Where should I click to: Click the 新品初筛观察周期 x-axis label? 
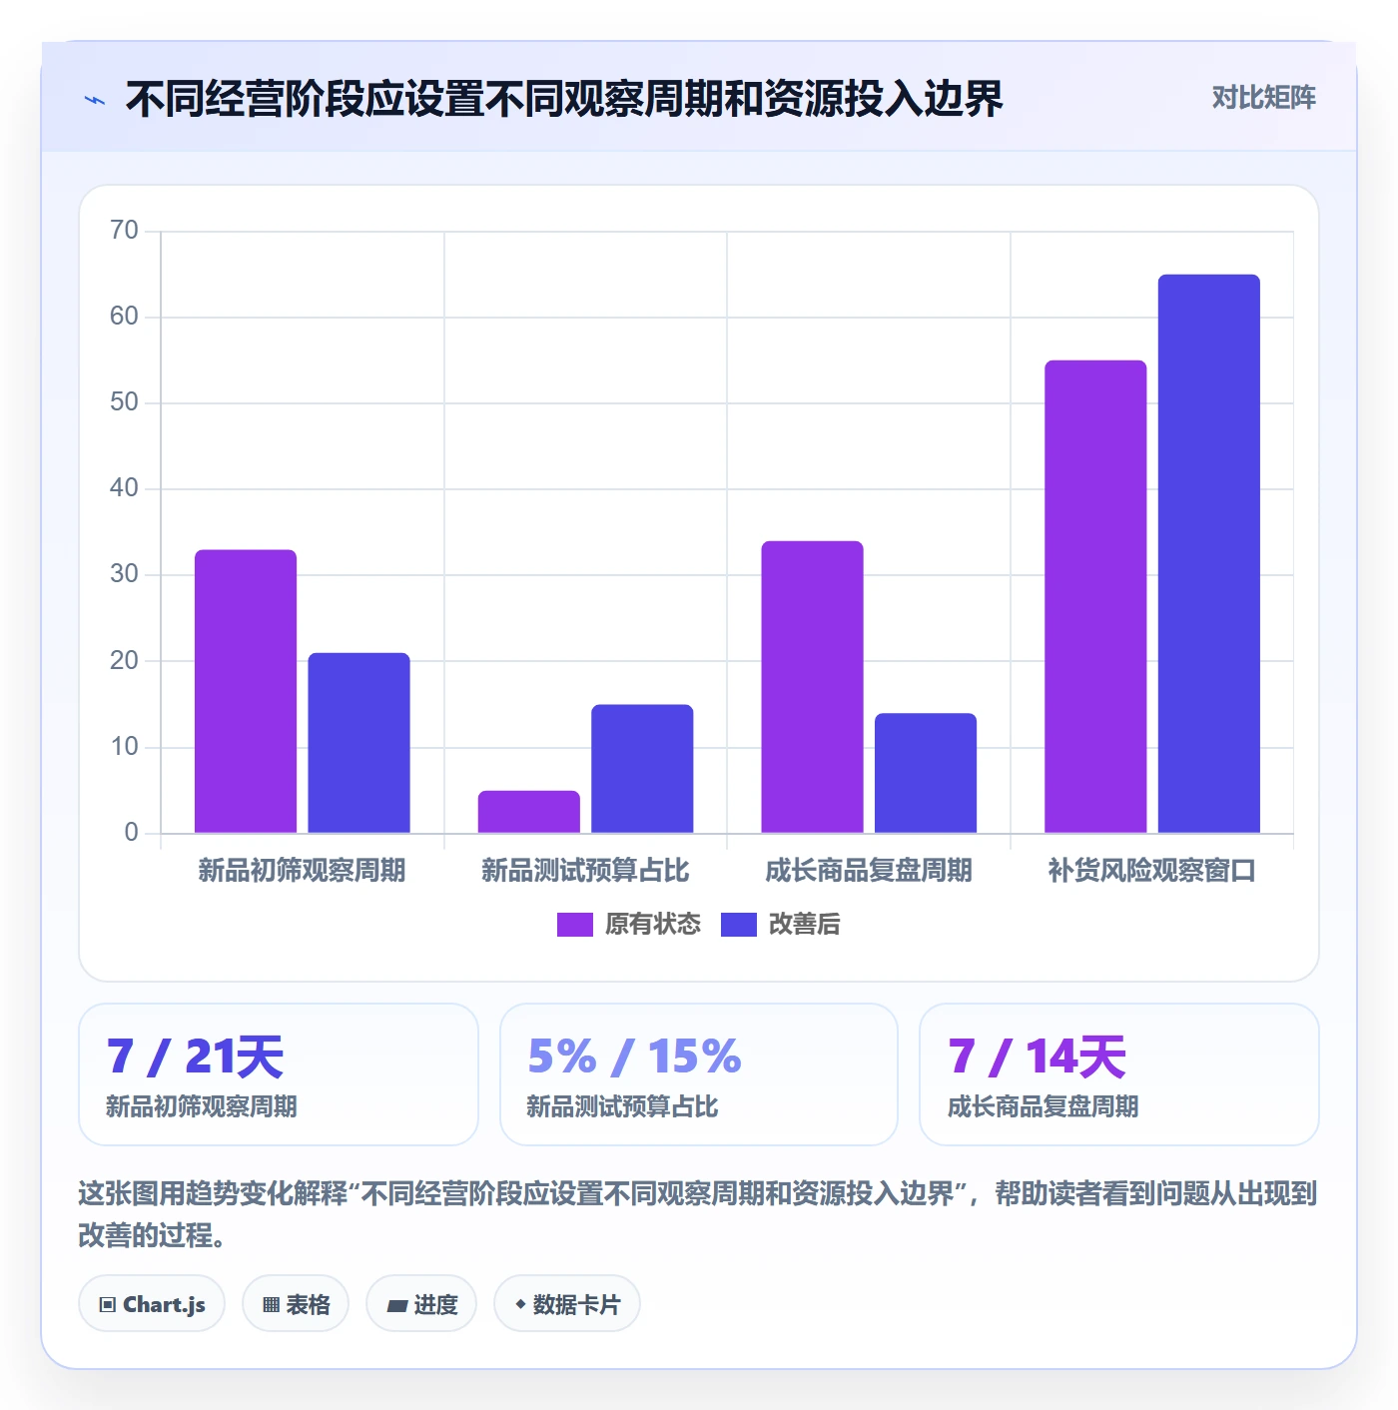point(302,871)
